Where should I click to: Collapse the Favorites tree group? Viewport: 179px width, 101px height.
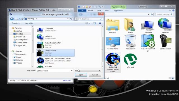[11, 28]
